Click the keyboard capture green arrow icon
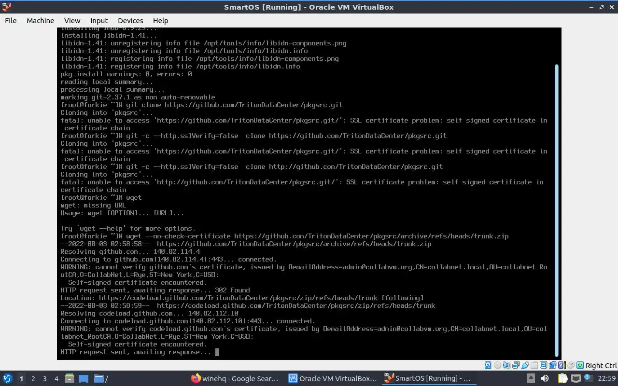 [580, 365]
